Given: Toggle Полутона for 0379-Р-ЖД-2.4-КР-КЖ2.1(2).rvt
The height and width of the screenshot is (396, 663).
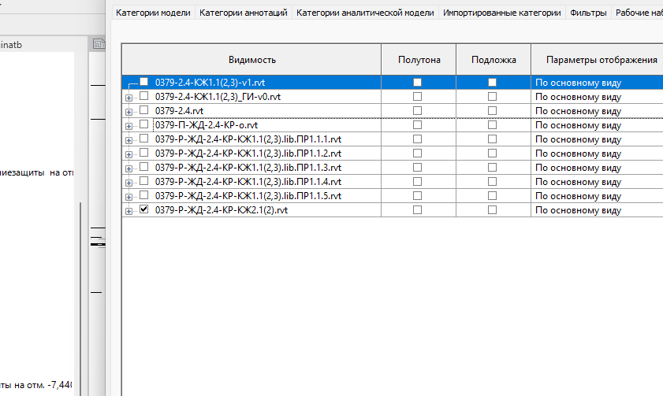Looking at the screenshot, I should click(417, 210).
